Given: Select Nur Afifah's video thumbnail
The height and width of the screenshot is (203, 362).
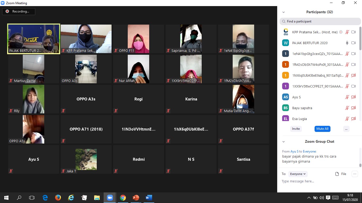Looking at the screenshot, I should point(138,69).
